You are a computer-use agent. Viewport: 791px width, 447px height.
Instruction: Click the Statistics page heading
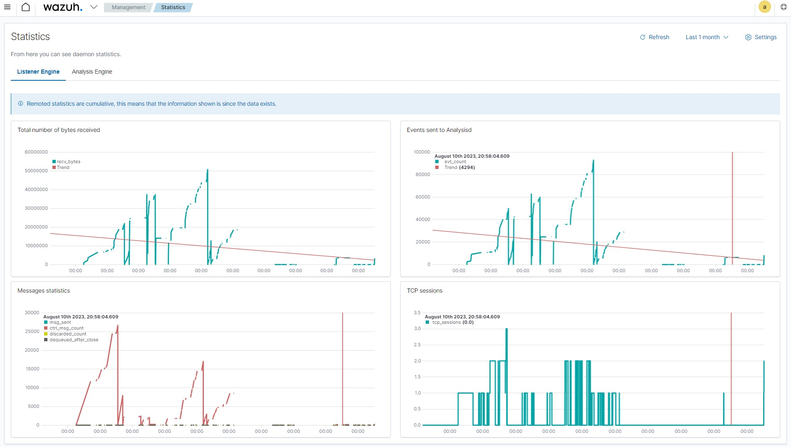pos(30,37)
